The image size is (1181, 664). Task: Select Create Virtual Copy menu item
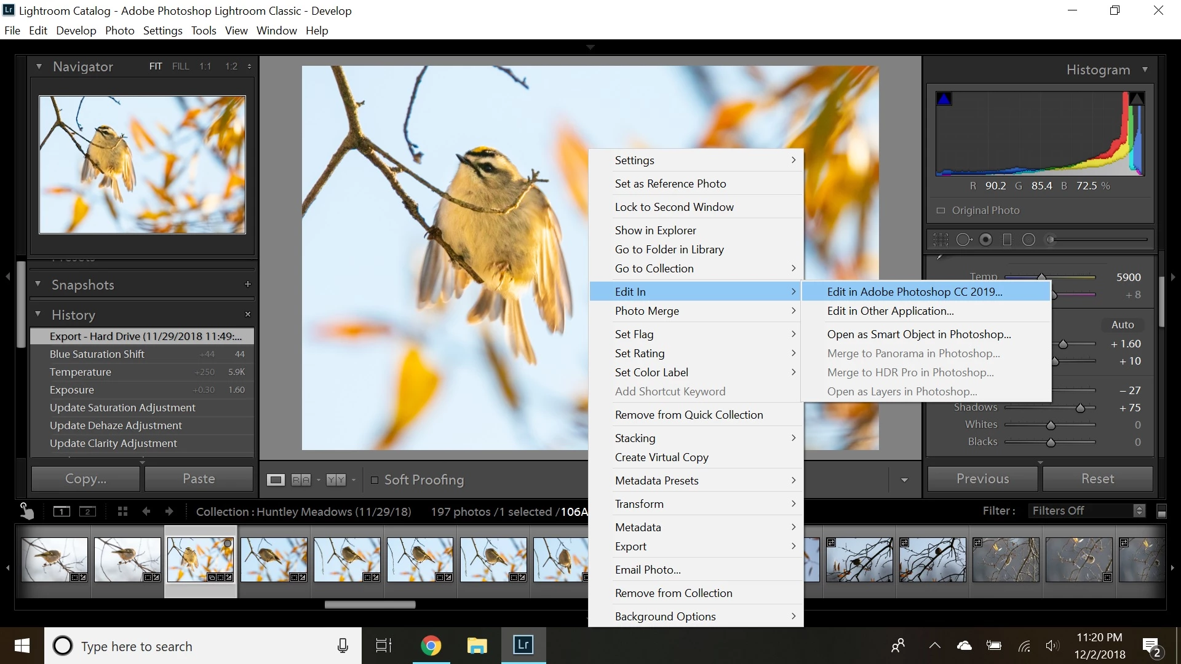click(x=661, y=457)
